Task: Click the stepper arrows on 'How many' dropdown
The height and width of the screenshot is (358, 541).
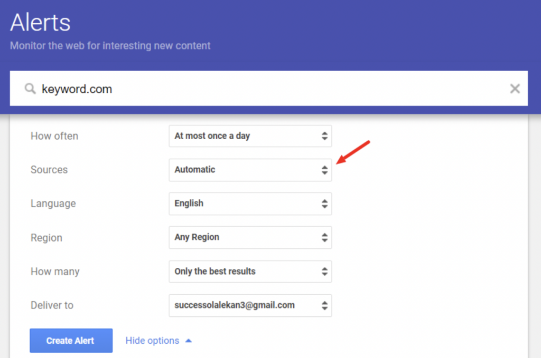Action: coord(324,271)
